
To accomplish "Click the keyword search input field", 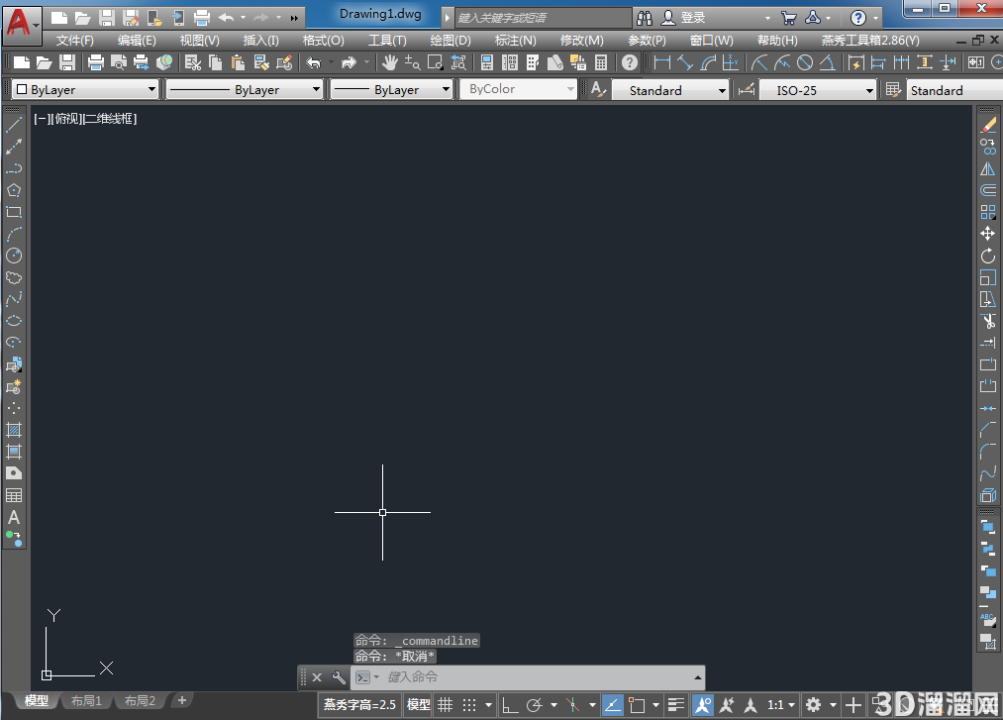I will pyautogui.click(x=543, y=18).
